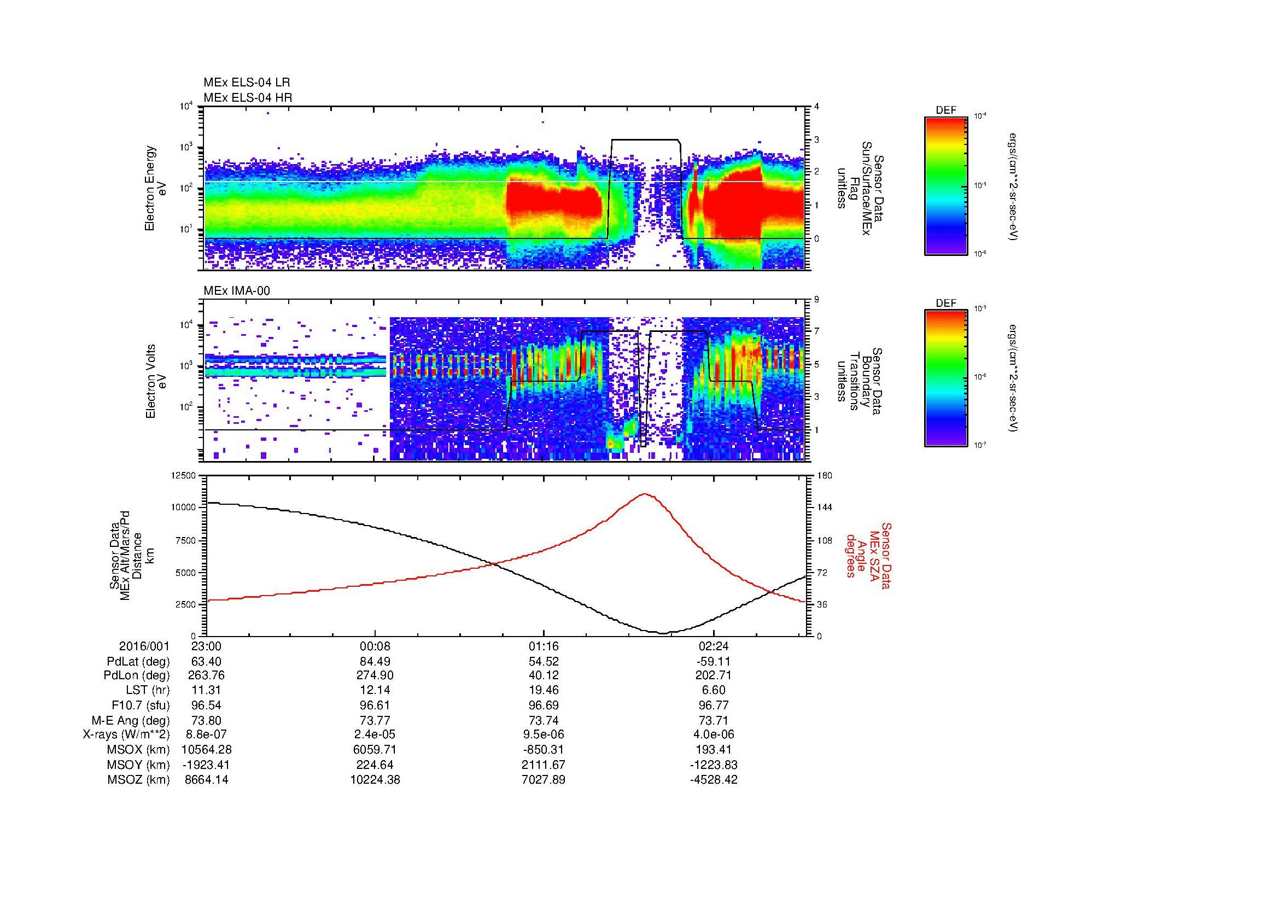Click the time tick label '23:00'

coord(207,646)
